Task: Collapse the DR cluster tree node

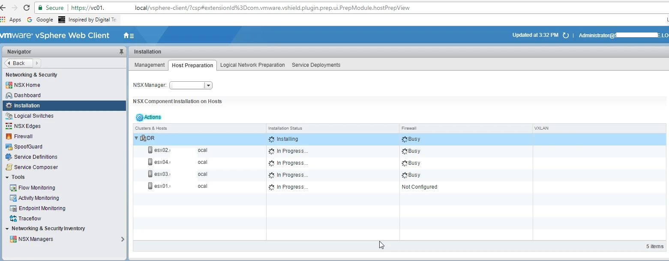Action: pyautogui.click(x=136, y=138)
